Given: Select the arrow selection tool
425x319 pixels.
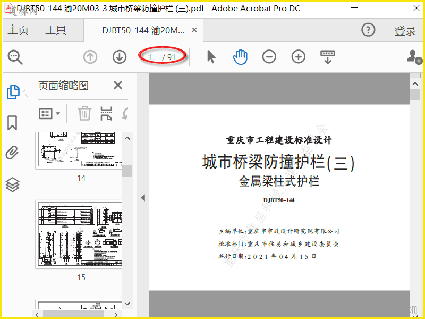Looking at the screenshot, I should pyautogui.click(x=211, y=57).
